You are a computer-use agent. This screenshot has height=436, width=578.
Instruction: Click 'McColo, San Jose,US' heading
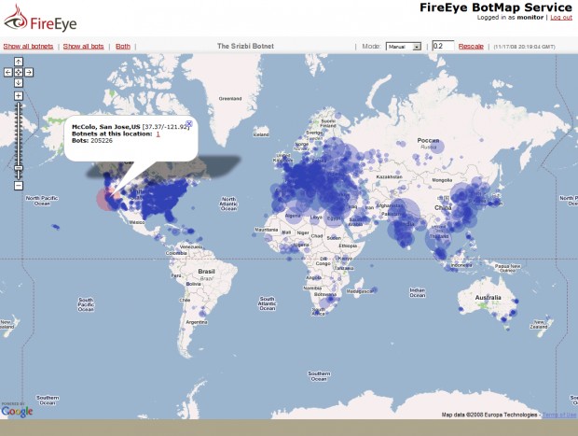105,127
